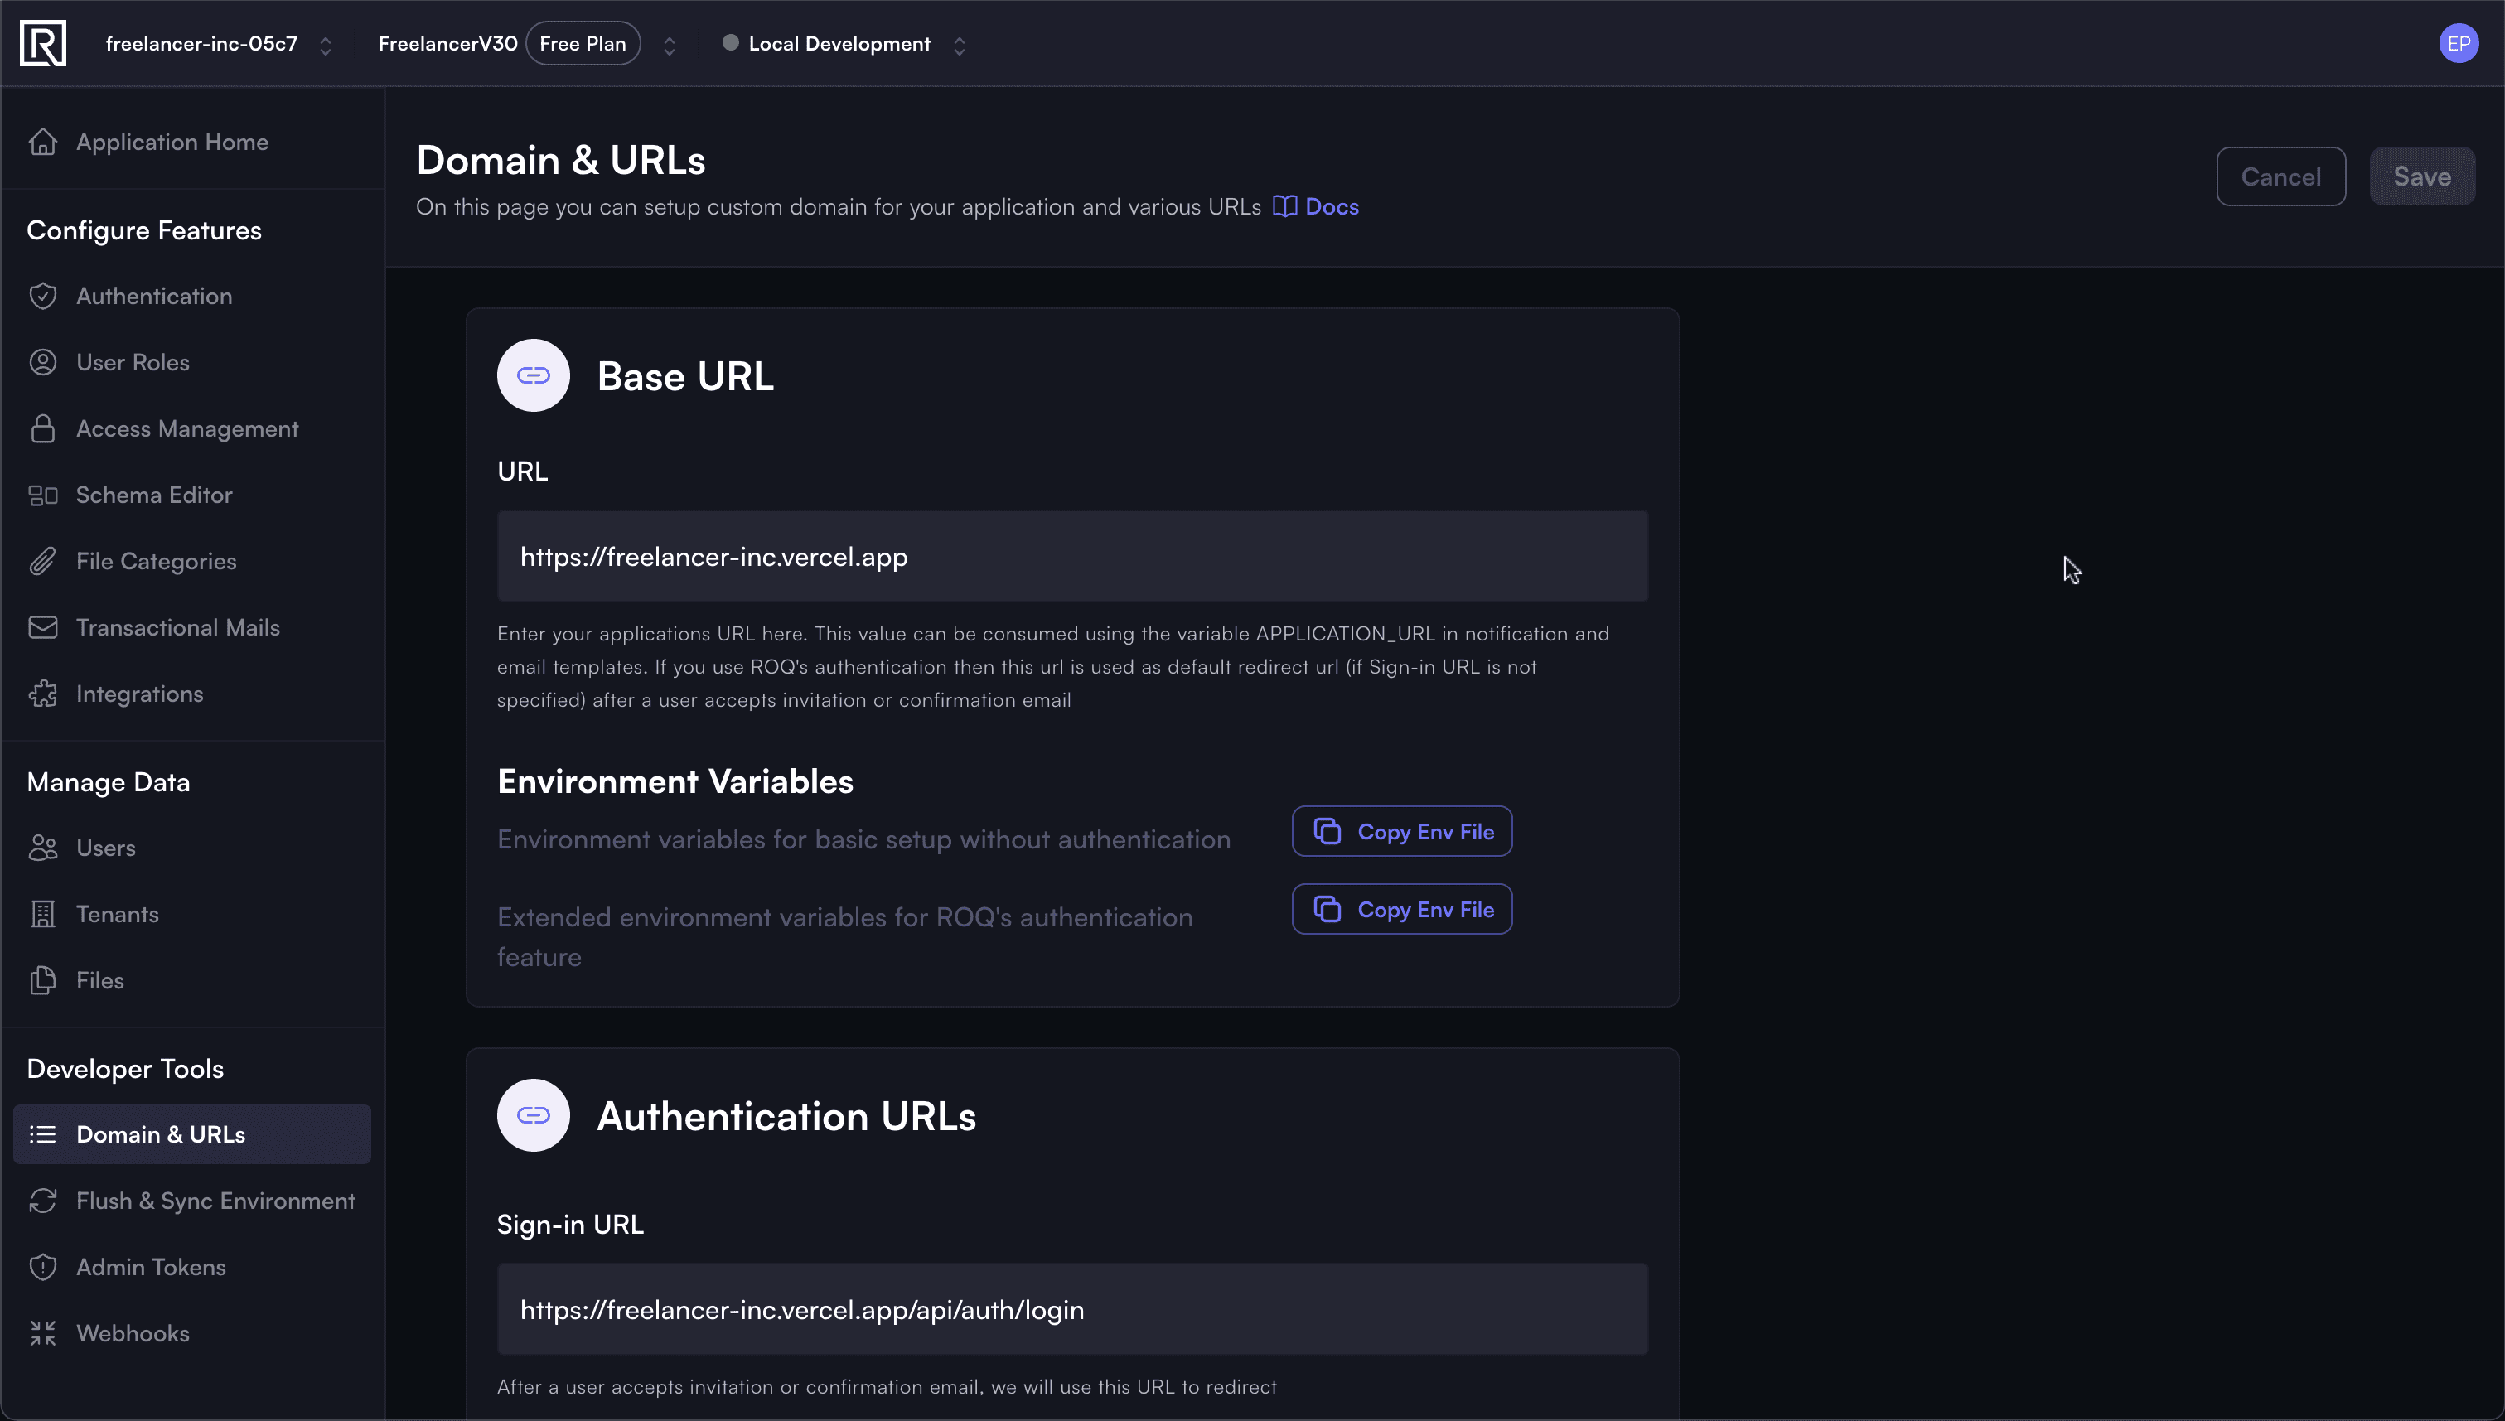Screen dimensions: 2505x1421
Task: Open Integrations page
Action: 192,694
